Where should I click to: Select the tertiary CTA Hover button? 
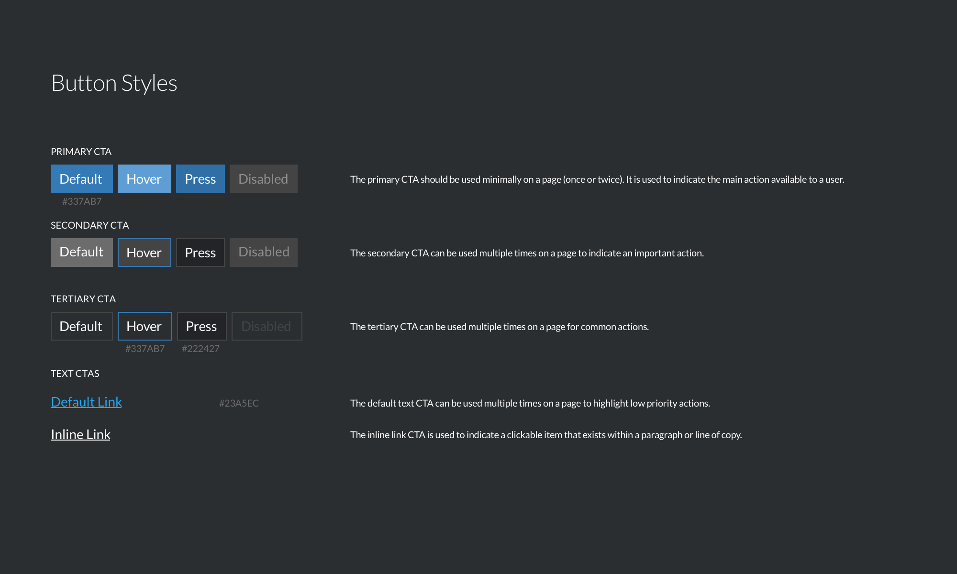point(145,326)
